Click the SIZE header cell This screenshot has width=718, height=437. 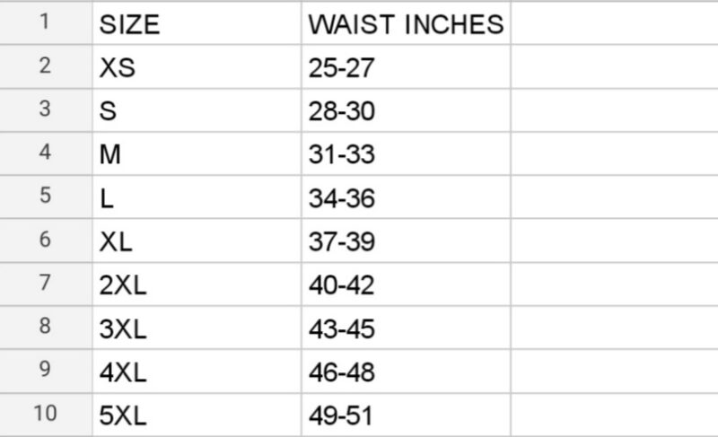click(x=196, y=24)
